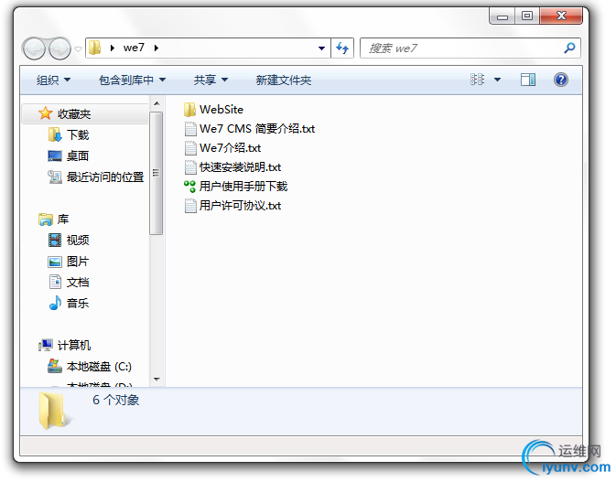
Task: Click the 文档 document icon
Action: [x=55, y=282]
